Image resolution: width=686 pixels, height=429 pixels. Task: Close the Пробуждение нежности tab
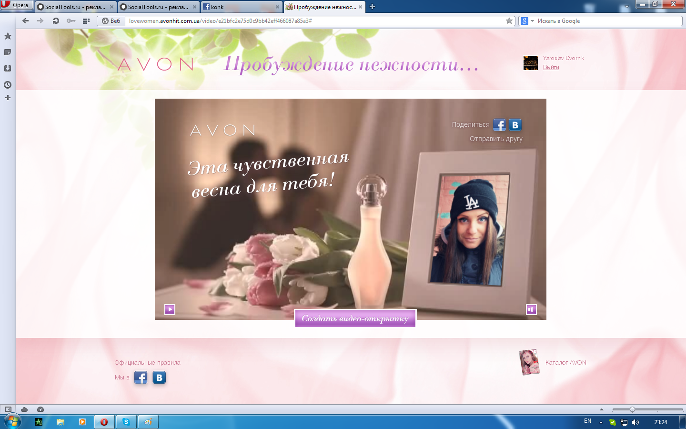pyautogui.click(x=360, y=7)
